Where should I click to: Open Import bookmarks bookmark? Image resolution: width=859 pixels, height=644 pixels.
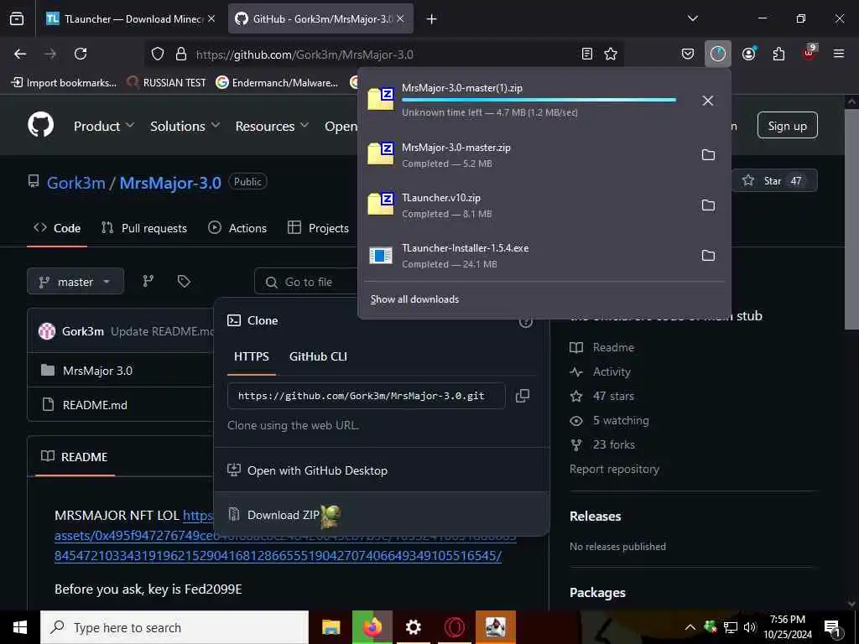click(64, 83)
